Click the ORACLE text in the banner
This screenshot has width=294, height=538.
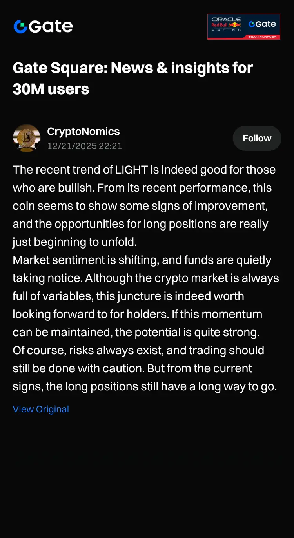(x=226, y=19)
